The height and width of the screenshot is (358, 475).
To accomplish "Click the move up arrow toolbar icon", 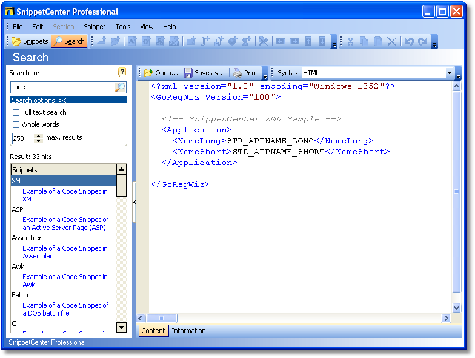I will click(x=308, y=41).
